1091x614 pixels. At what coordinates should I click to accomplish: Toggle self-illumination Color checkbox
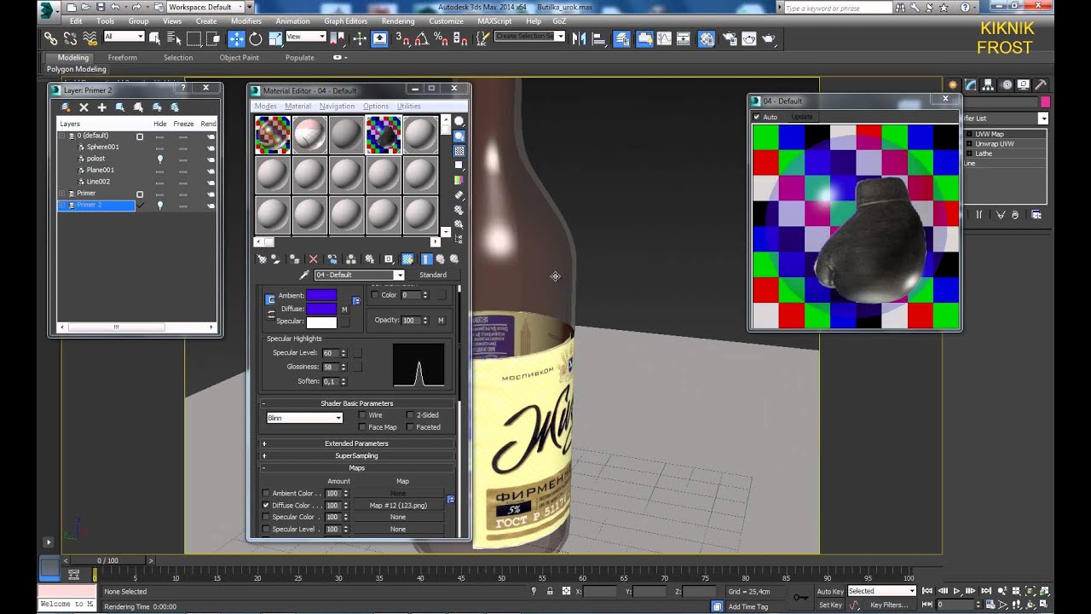tap(374, 295)
